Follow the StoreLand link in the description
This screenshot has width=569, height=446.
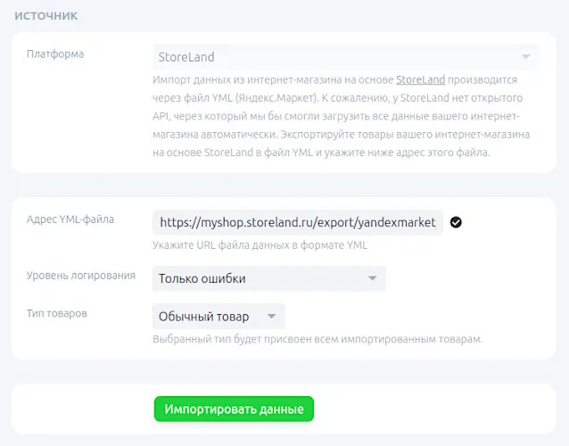point(420,80)
